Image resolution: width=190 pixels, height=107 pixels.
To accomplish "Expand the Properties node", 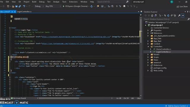I will point(148,30).
